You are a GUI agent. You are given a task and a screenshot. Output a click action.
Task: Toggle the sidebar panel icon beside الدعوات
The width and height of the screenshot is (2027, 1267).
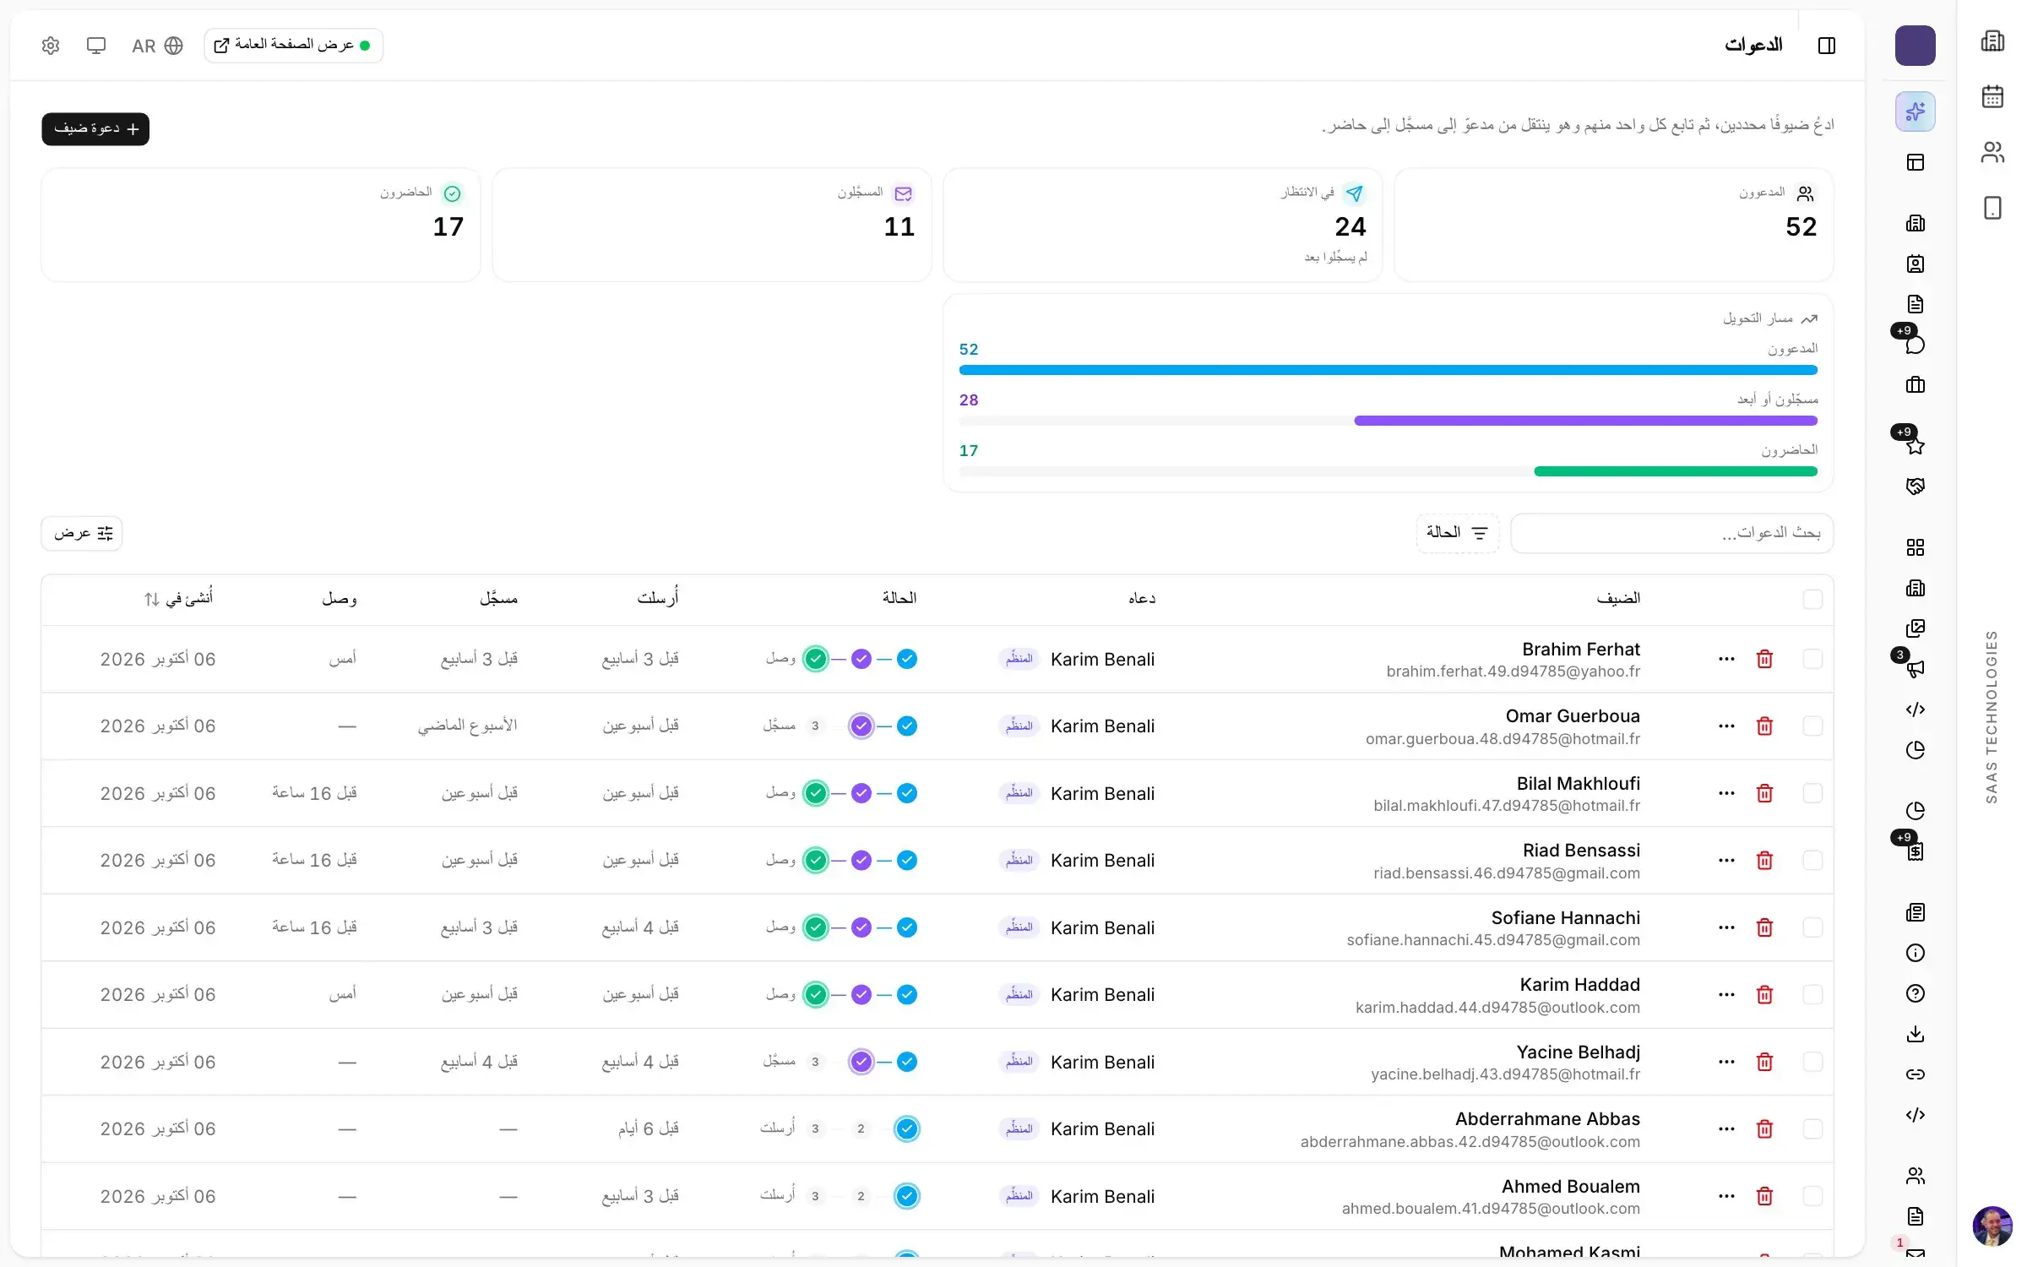tap(1826, 46)
